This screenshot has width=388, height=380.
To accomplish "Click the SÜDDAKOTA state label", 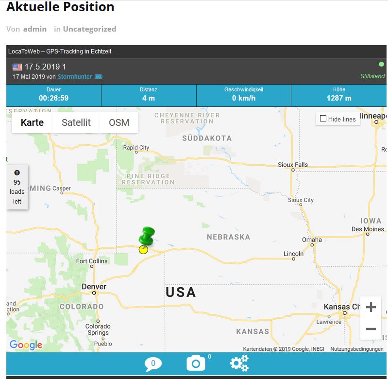I will pyautogui.click(x=207, y=138).
